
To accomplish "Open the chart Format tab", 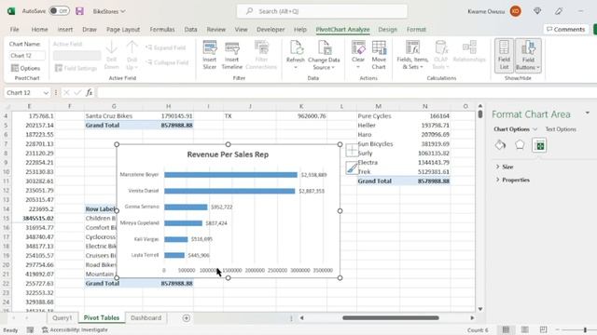I will (416, 29).
